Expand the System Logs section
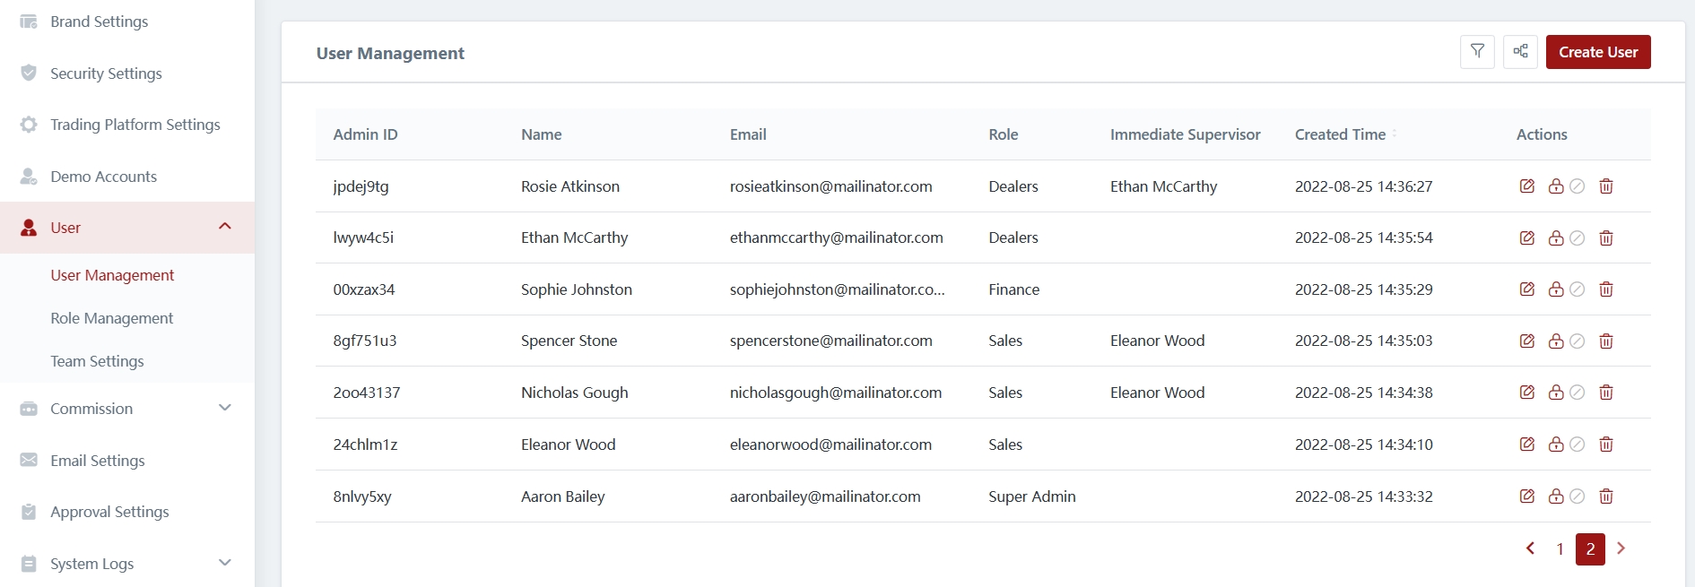The image size is (1695, 587). [224, 564]
